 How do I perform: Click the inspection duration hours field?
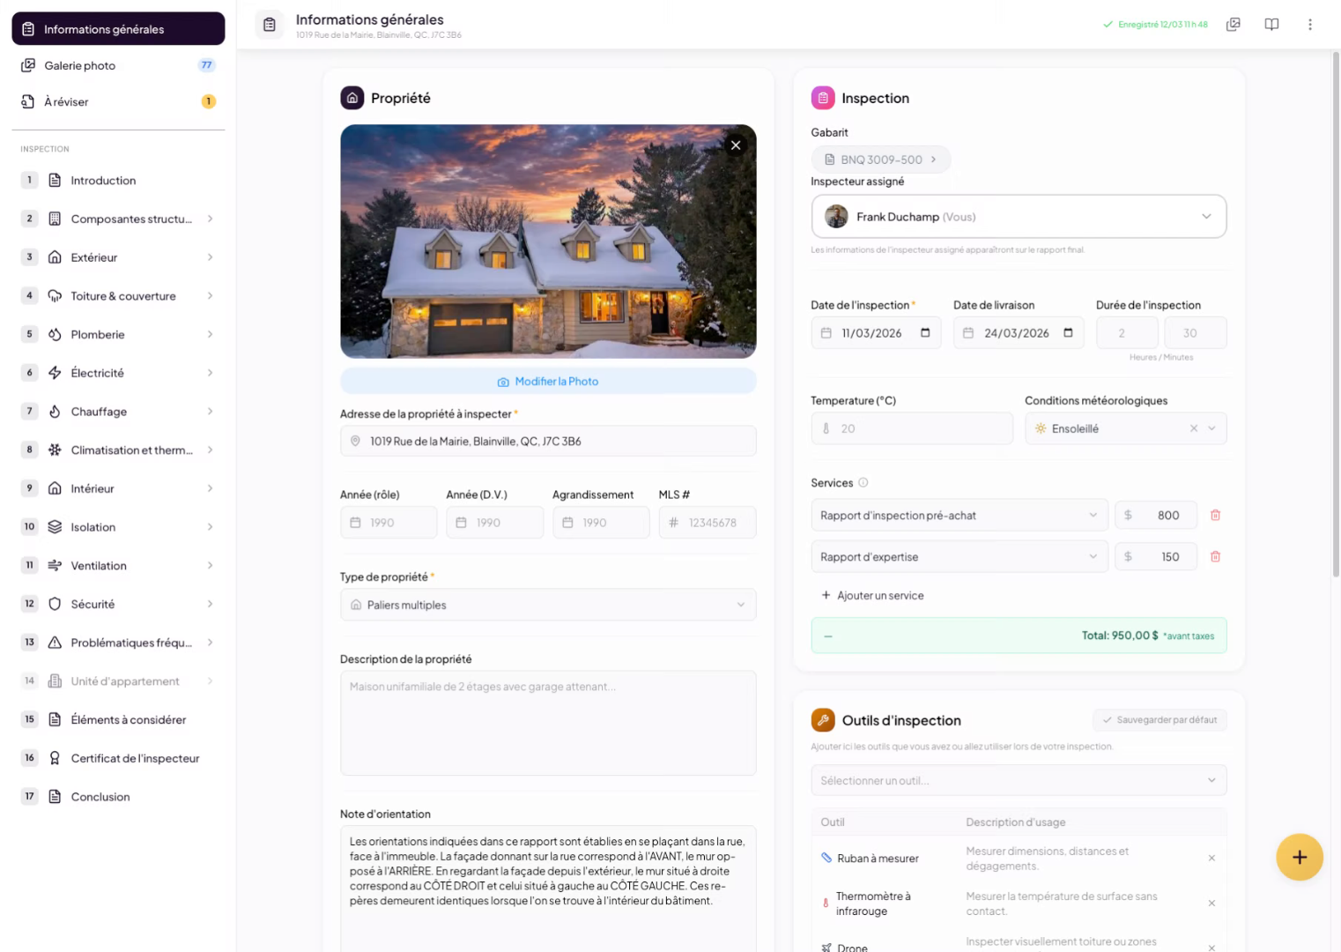pyautogui.click(x=1127, y=333)
